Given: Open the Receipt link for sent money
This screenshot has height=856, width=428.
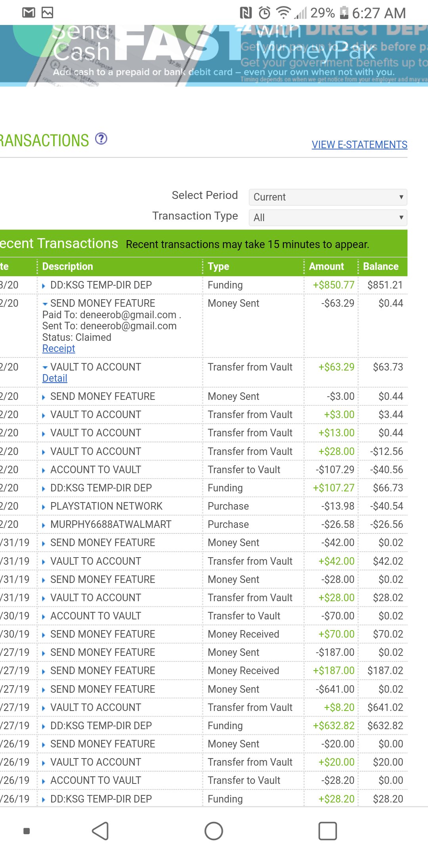Looking at the screenshot, I should [x=59, y=349].
